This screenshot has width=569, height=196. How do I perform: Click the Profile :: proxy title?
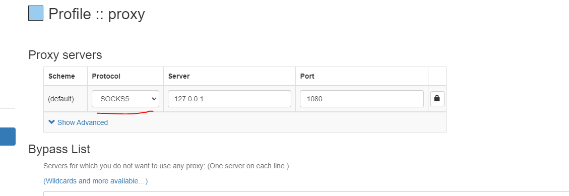click(97, 14)
